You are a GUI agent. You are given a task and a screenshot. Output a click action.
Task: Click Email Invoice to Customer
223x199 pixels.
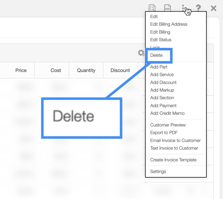175,140
